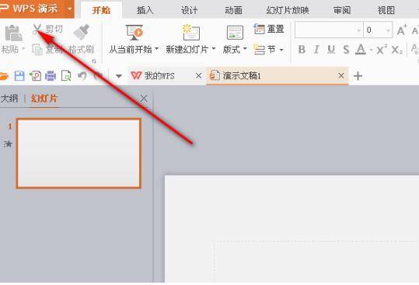Open the 视图 ribbon tab
This screenshot has width=419, height=285.
coord(386,10)
